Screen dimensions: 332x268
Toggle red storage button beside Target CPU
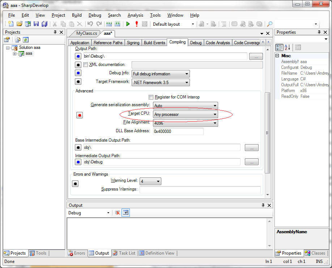coord(80,115)
